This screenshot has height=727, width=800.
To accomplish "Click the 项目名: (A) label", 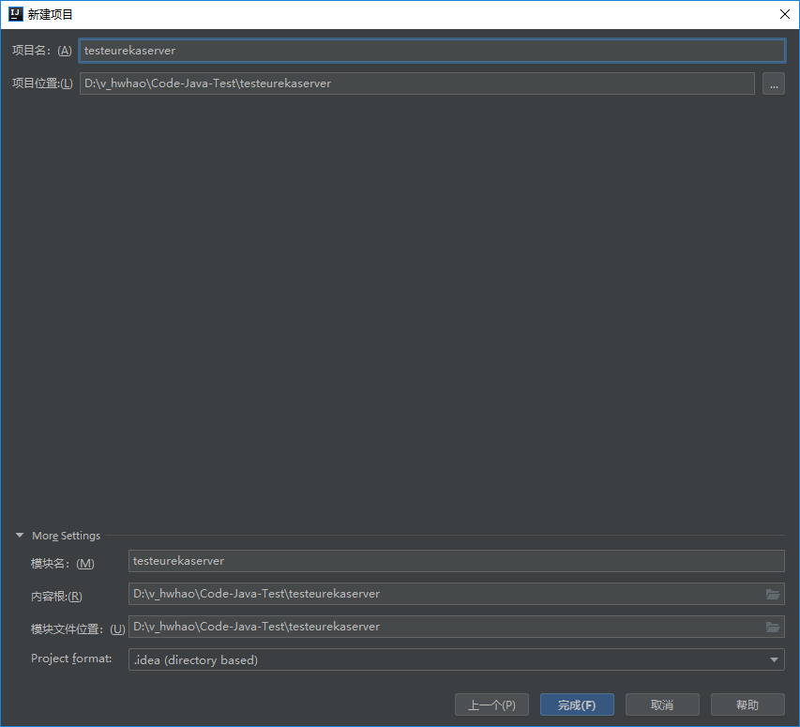I will tap(41, 51).
